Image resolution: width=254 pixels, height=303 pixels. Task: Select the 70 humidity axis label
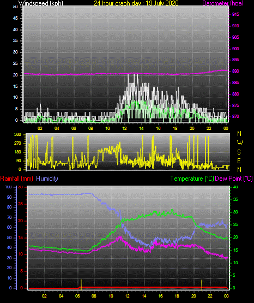click(x=9, y=217)
